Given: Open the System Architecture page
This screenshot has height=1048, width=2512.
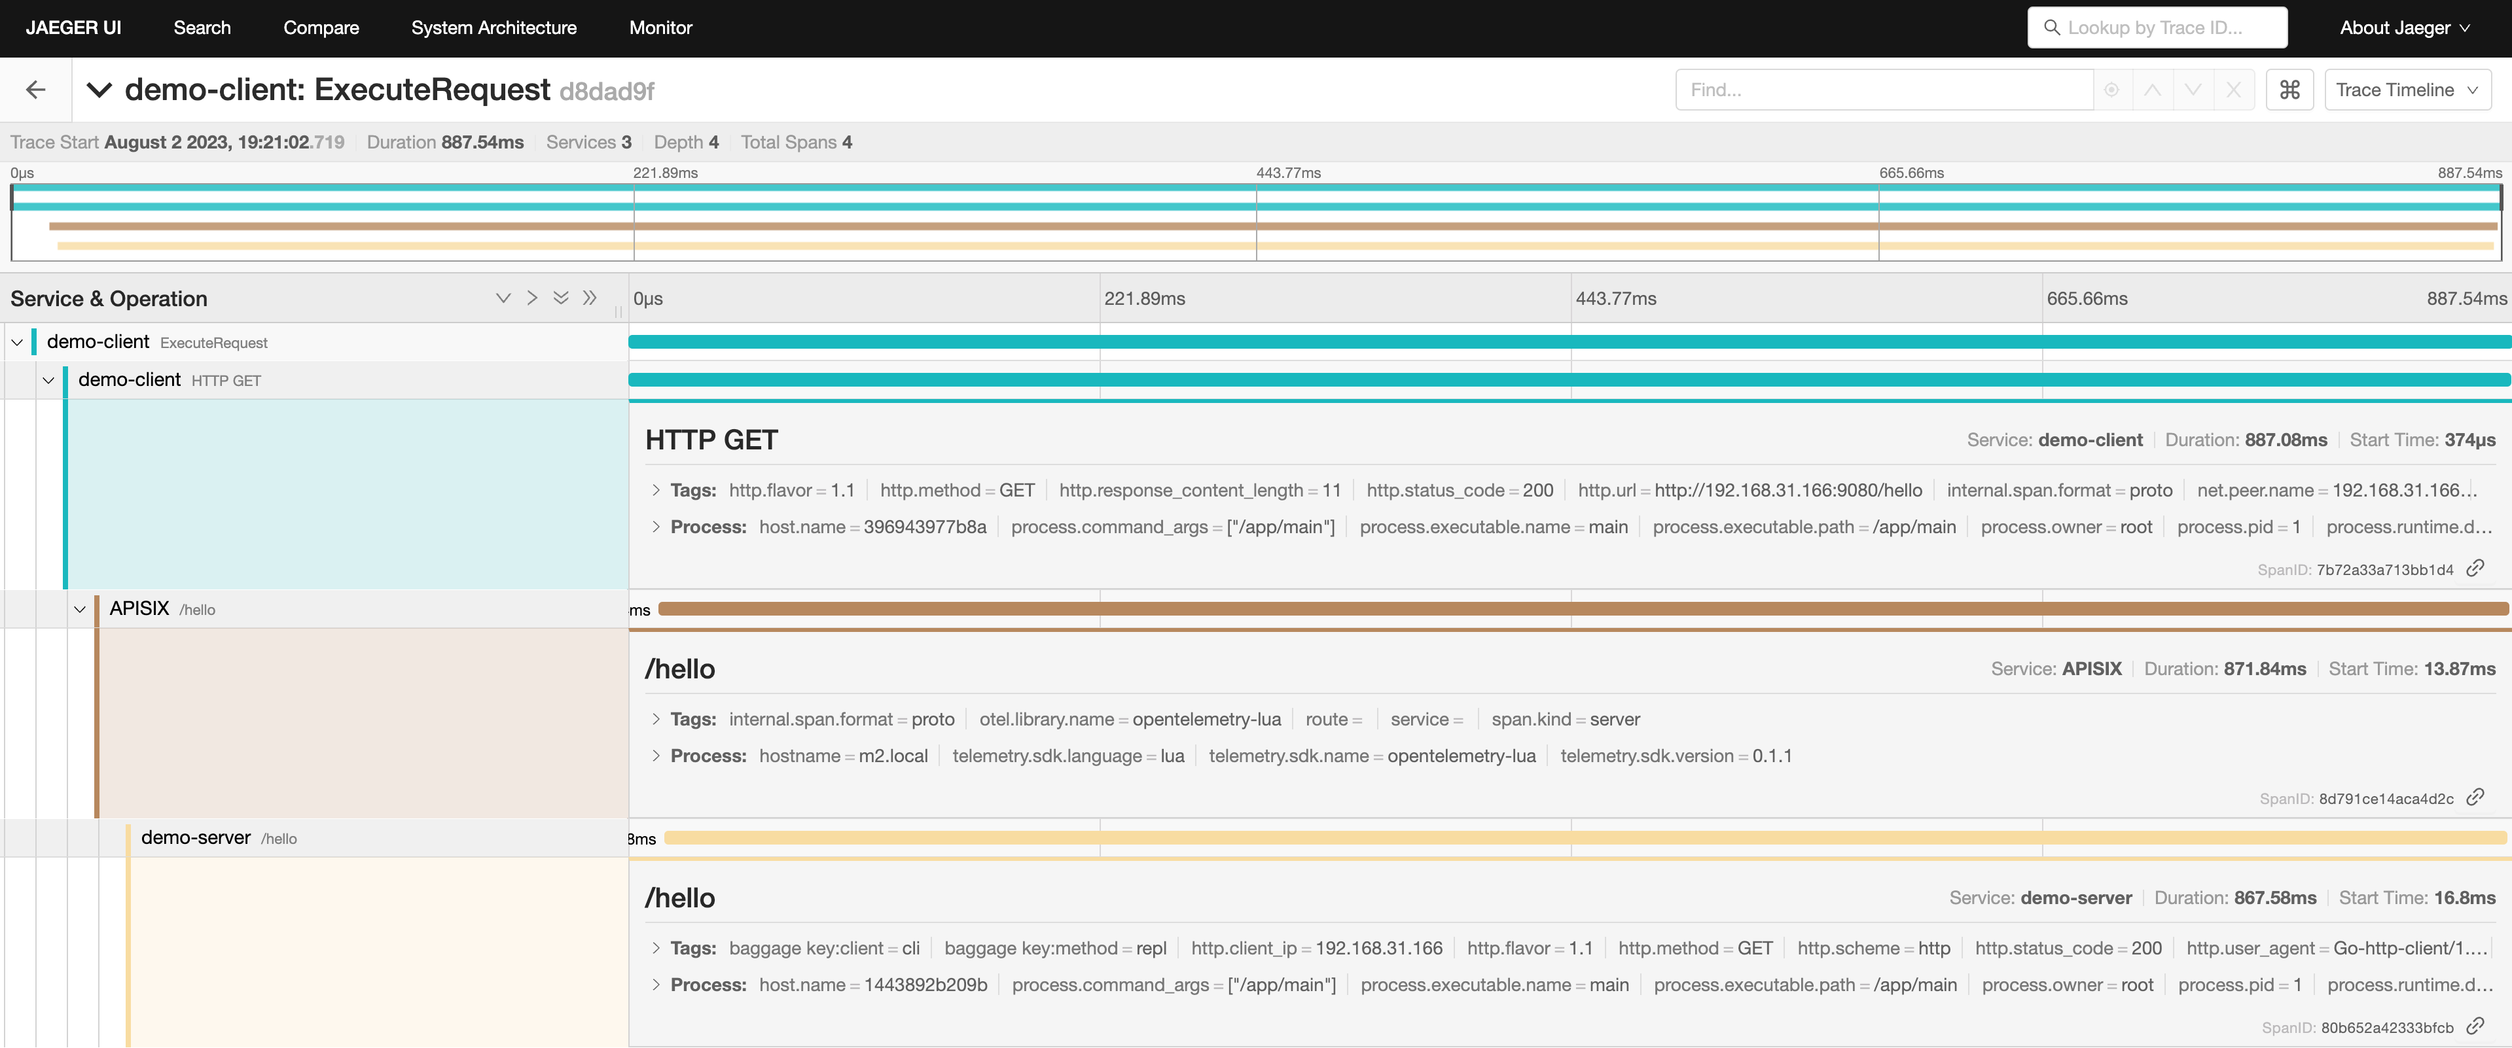Looking at the screenshot, I should pyautogui.click(x=493, y=27).
